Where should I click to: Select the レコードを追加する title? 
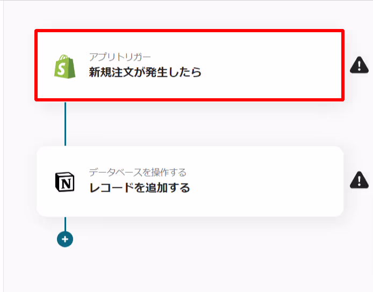pos(139,188)
